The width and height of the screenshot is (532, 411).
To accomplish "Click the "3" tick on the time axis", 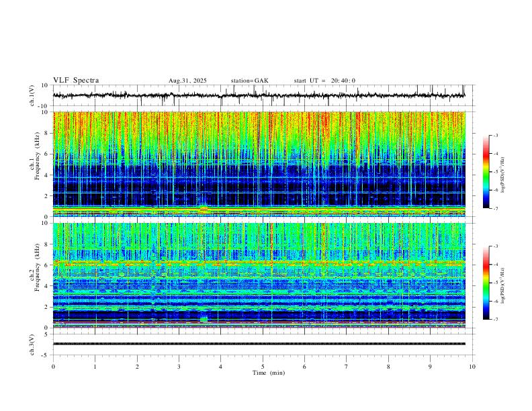I will click(x=179, y=367).
